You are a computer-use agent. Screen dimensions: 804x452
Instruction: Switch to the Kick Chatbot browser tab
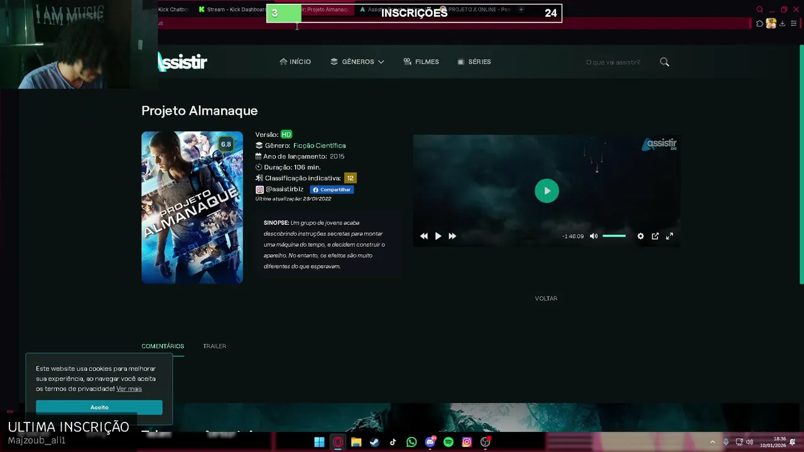tap(173, 9)
